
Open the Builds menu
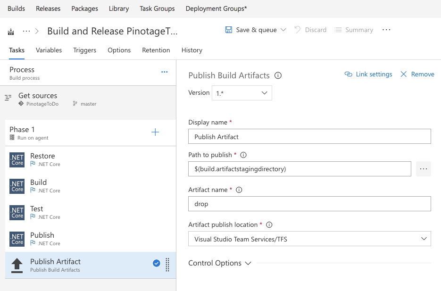click(x=17, y=8)
